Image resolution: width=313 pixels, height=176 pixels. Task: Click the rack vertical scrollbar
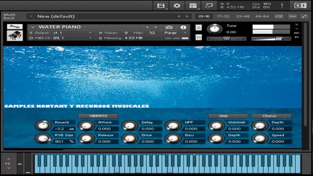coord(305,74)
